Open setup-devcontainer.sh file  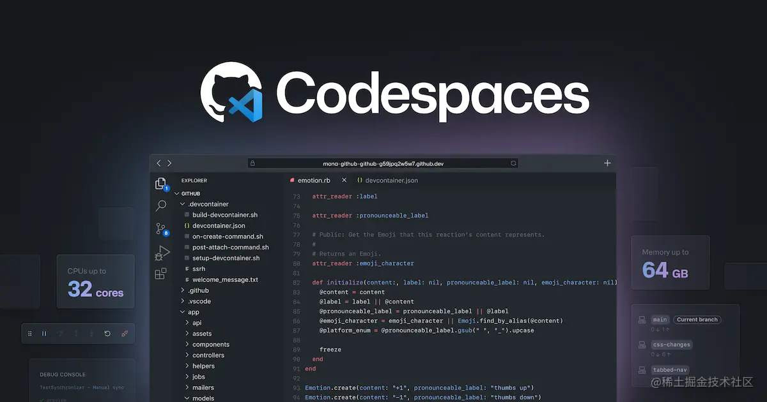(226, 258)
